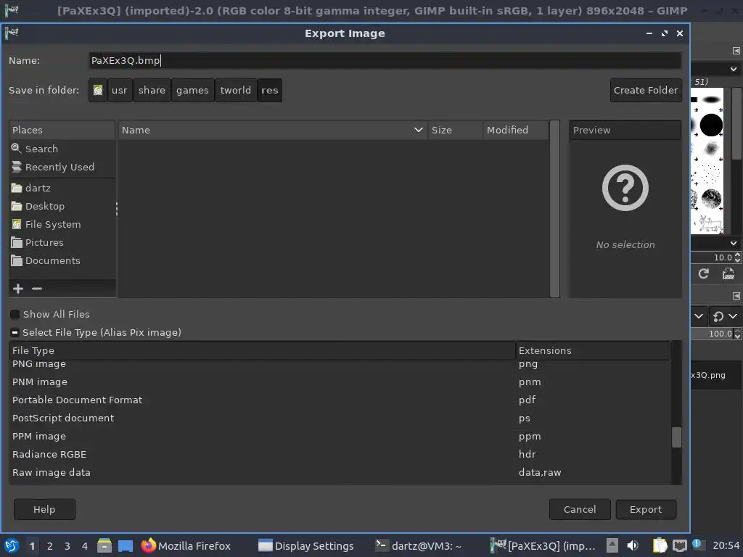Viewport: 743px width, 557px height.
Task: Click the dartz home folder icon
Action: (17, 188)
